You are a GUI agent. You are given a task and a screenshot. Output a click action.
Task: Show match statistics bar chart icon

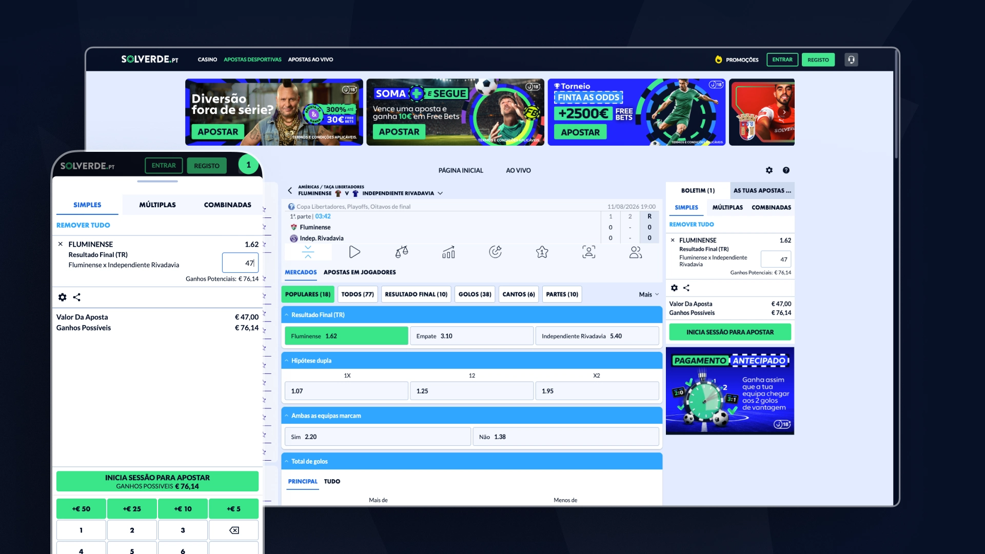pos(448,252)
